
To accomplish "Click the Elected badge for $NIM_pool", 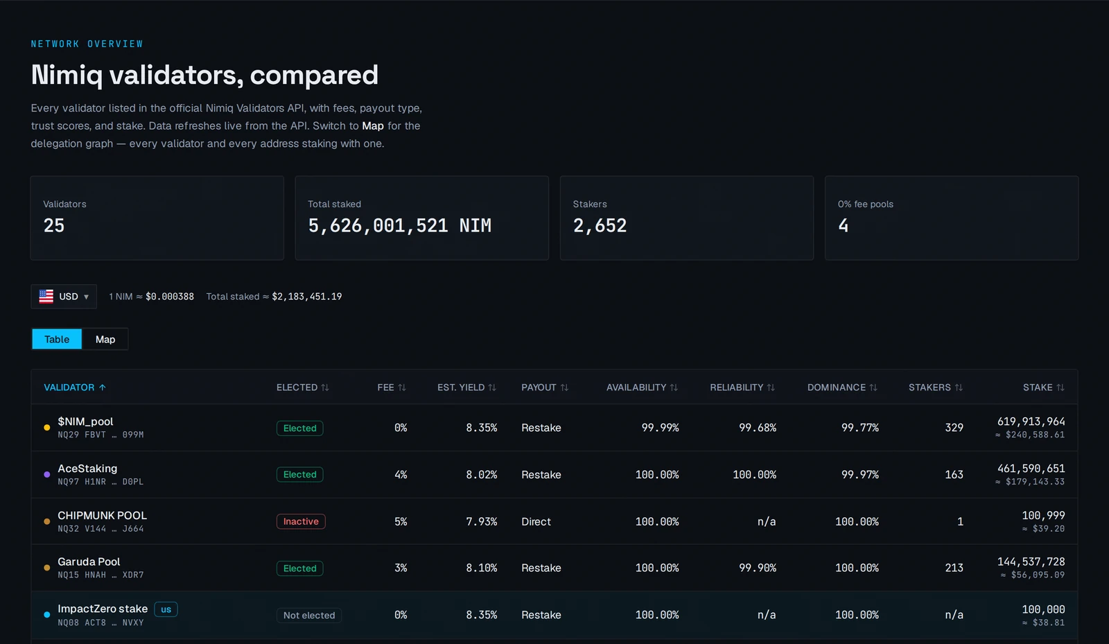I will (x=299, y=428).
